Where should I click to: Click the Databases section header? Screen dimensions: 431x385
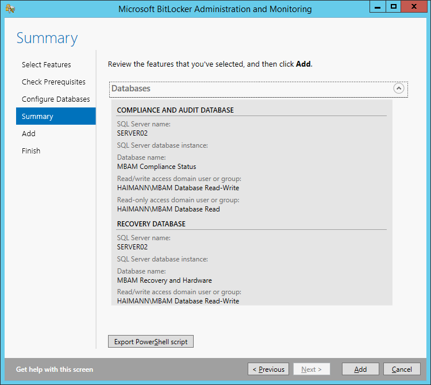point(259,89)
